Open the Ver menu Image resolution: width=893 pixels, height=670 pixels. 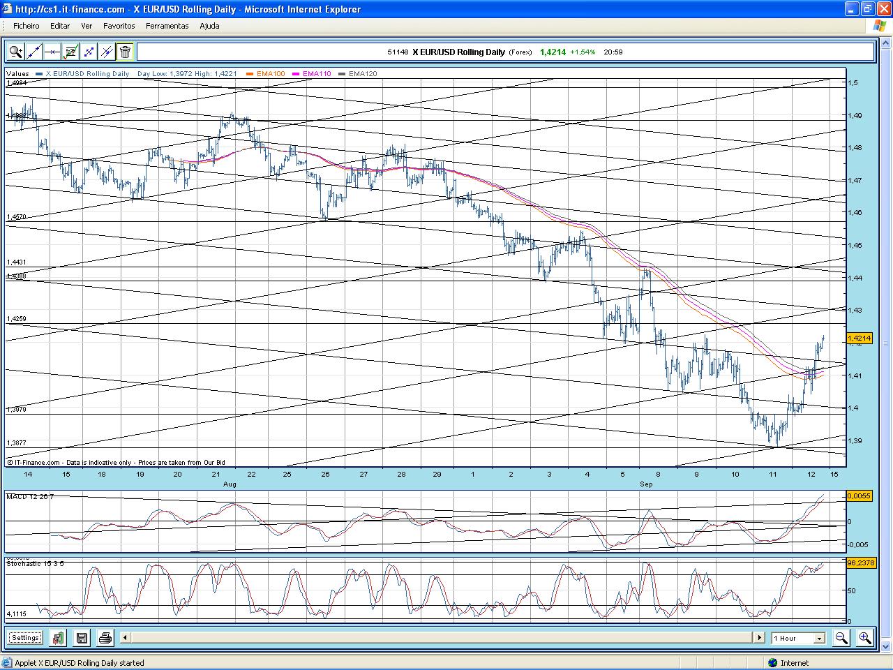(87, 26)
